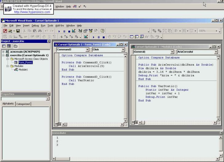Viewport: 224px width, 162px height.
Task: Open the Add-Ins menu
Action: tap(60, 26)
